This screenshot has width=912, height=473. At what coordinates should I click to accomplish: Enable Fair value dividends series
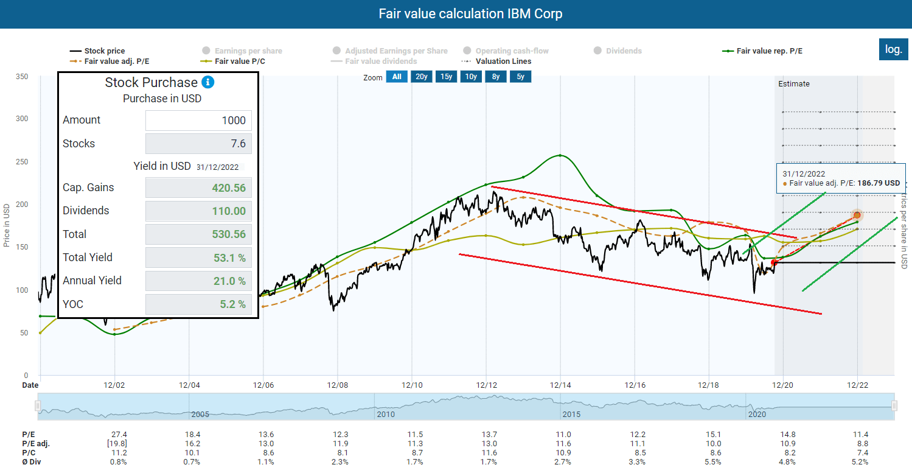374,61
